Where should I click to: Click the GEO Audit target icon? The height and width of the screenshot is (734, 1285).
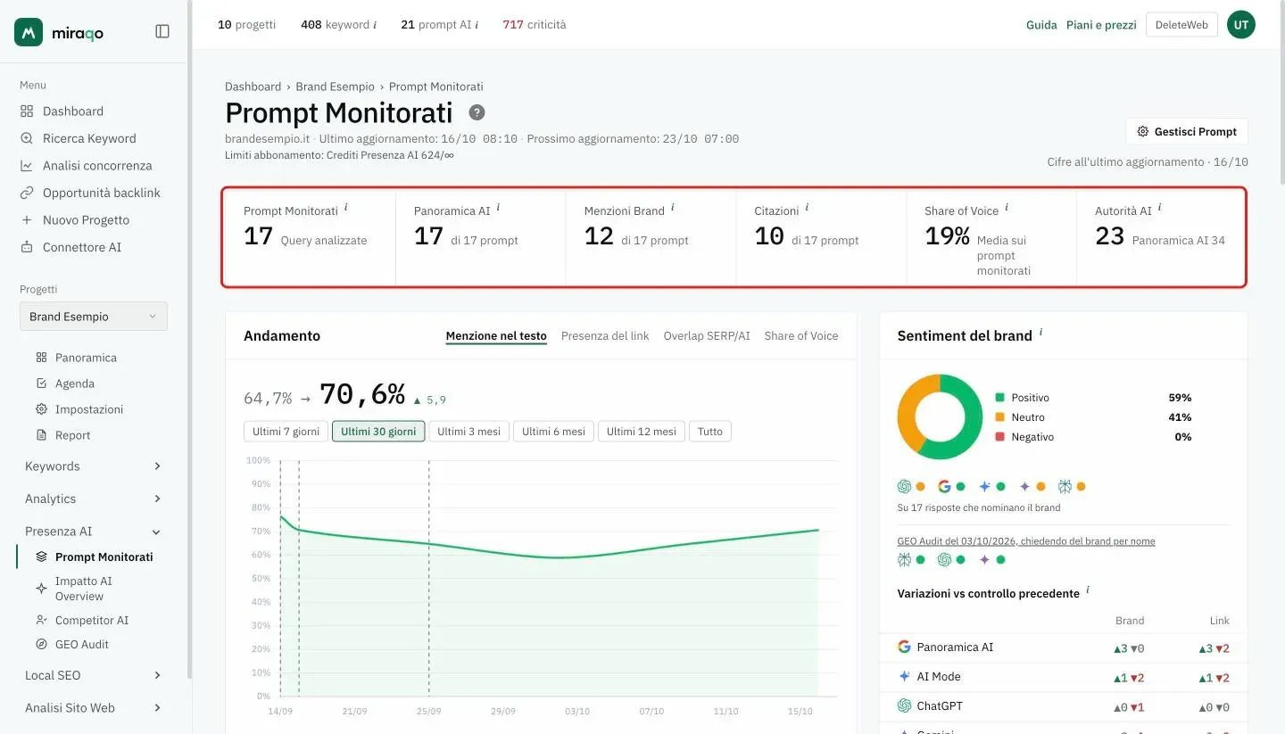click(41, 644)
